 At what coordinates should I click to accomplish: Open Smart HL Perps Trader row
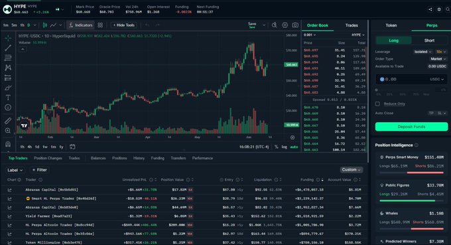(184, 199)
